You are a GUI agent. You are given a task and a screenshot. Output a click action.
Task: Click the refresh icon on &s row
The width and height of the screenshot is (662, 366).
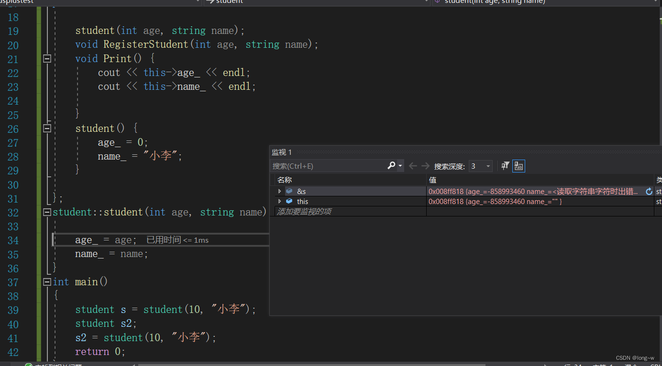tap(649, 192)
